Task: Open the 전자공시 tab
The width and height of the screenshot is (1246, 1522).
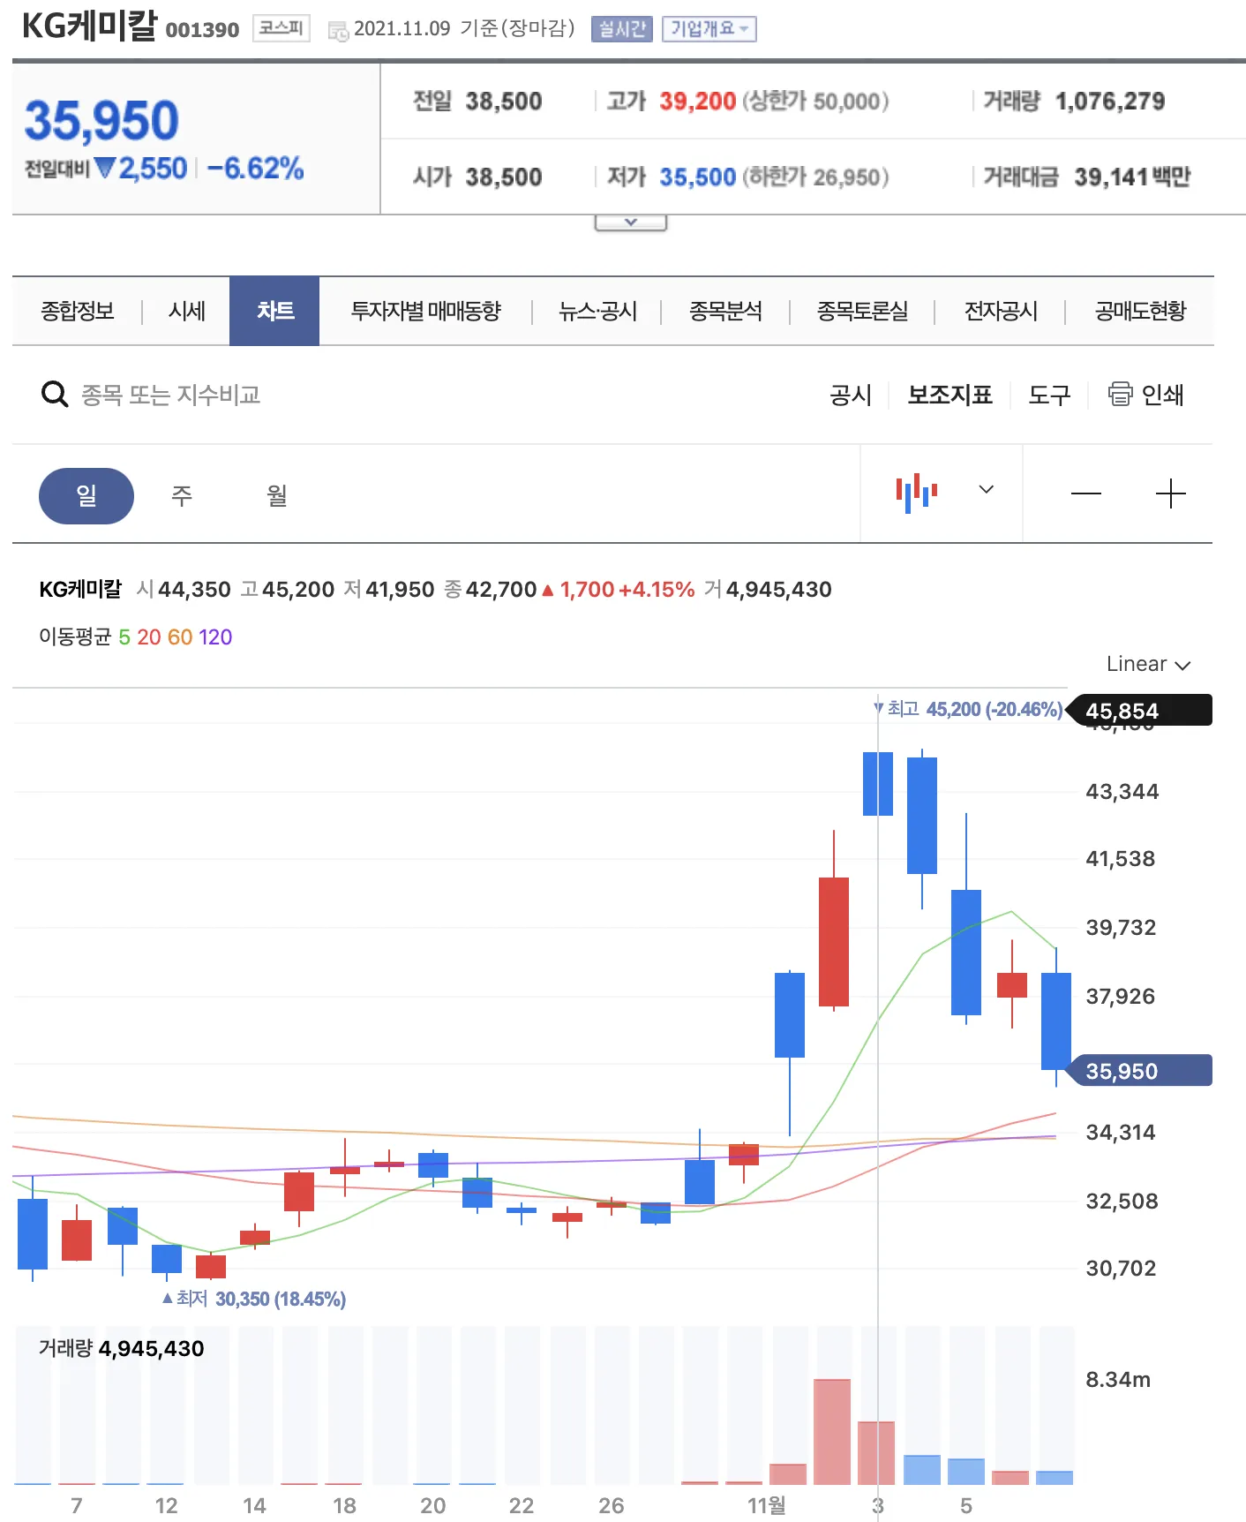Action: coord(1001,311)
